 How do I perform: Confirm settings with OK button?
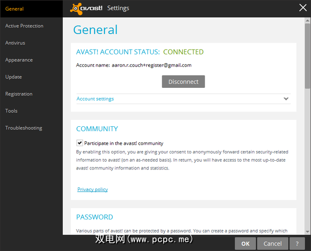pos(245,243)
